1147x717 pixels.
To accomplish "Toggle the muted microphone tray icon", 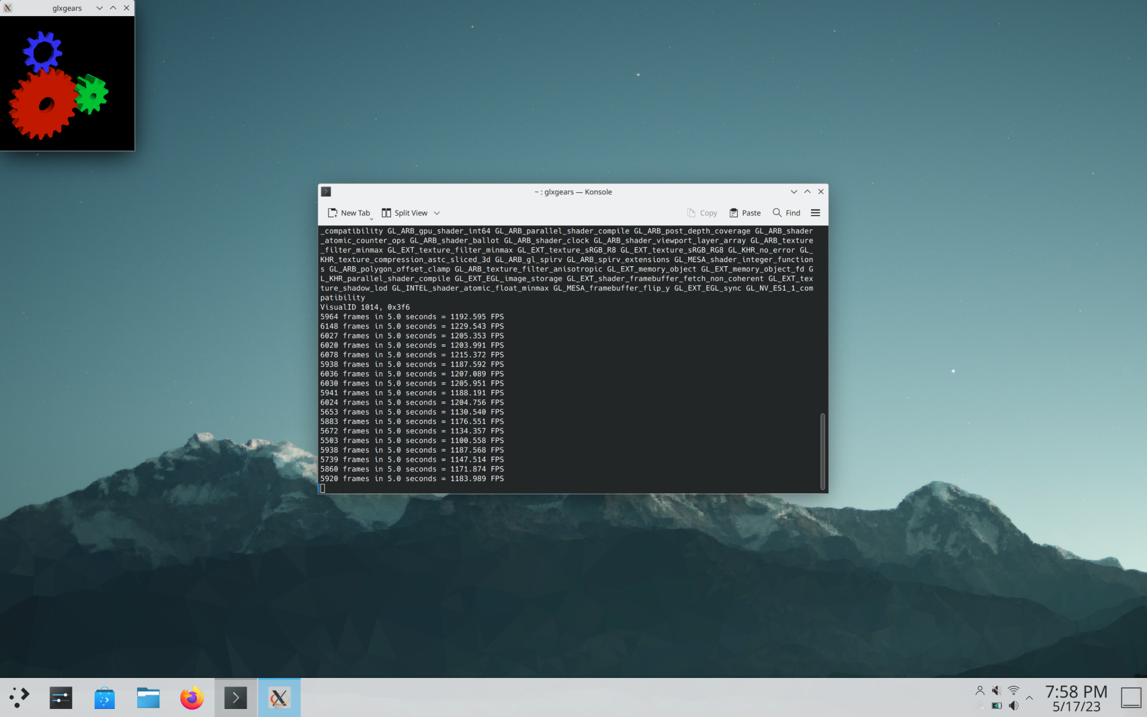I will pyautogui.click(x=997, y=690).
